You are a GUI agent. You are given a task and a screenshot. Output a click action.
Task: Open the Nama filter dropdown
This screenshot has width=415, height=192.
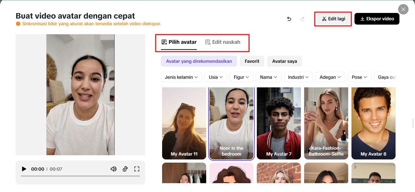coord(268,77)
